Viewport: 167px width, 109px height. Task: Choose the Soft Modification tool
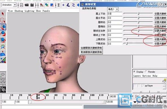(3, 54)
